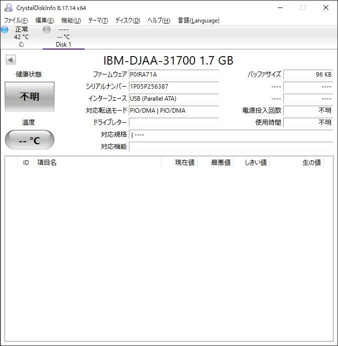Click the シリアルナンバー label

(x=106, y=86)
